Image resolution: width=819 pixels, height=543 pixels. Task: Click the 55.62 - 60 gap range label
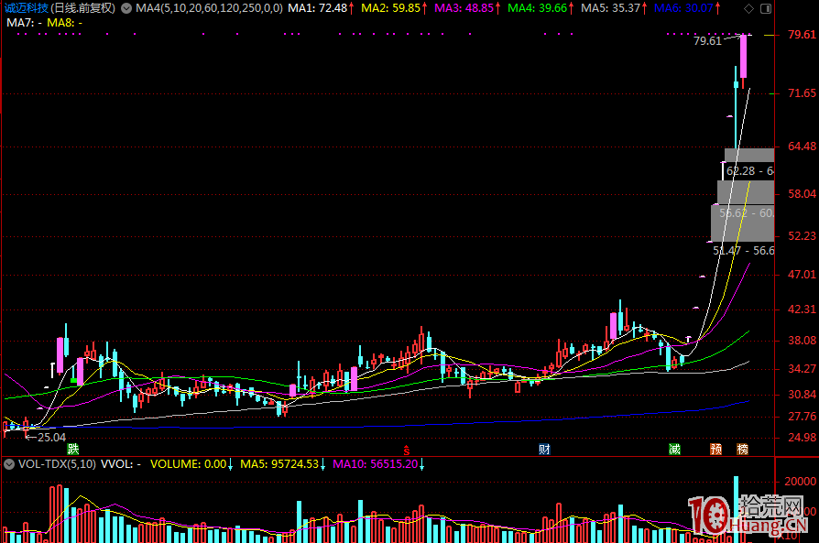point(747,213)
